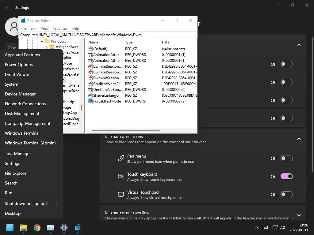The height and width of the screenshot is (235, 314).
Task: Toggle the first Off switch in taskbar items
Action: point(287,64)
